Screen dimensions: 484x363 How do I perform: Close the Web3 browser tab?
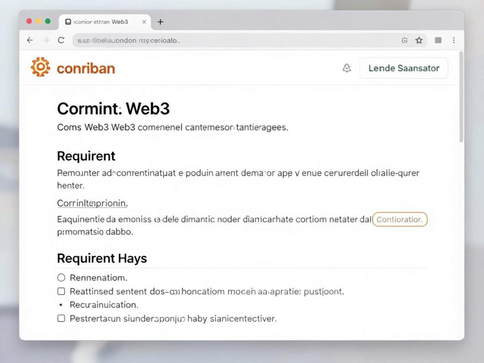click(144, 22)
